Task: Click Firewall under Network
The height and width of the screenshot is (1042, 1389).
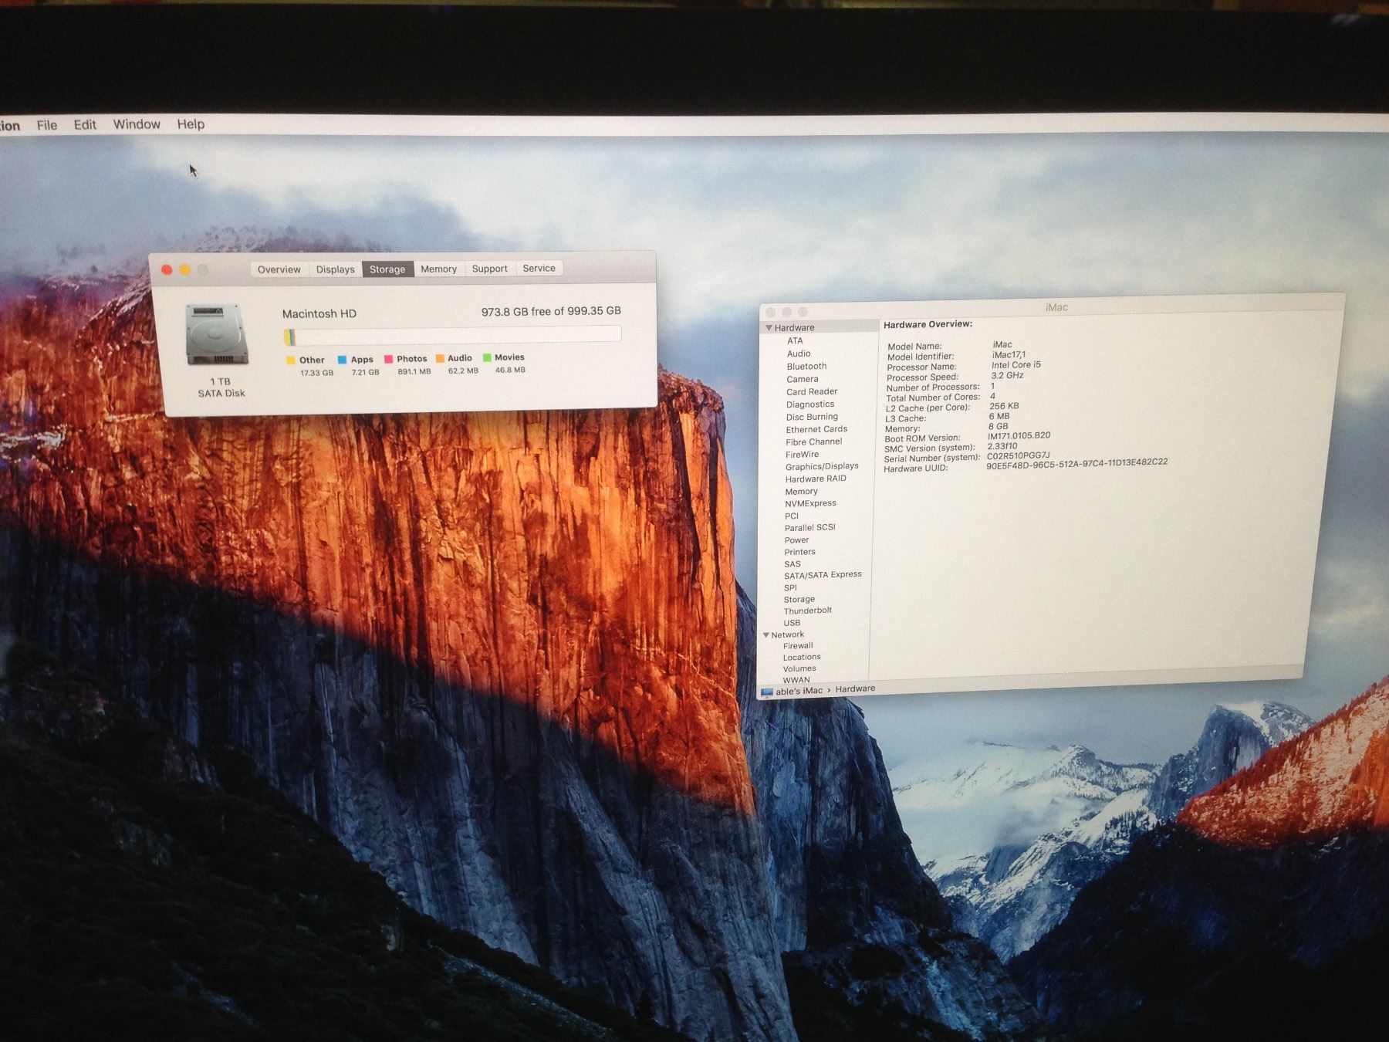Action: coord(798,646)
